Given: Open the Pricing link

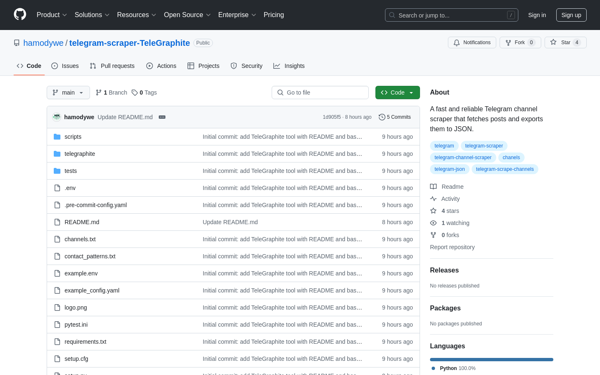Looking at the screenshot, I should [x=274, y=15].
